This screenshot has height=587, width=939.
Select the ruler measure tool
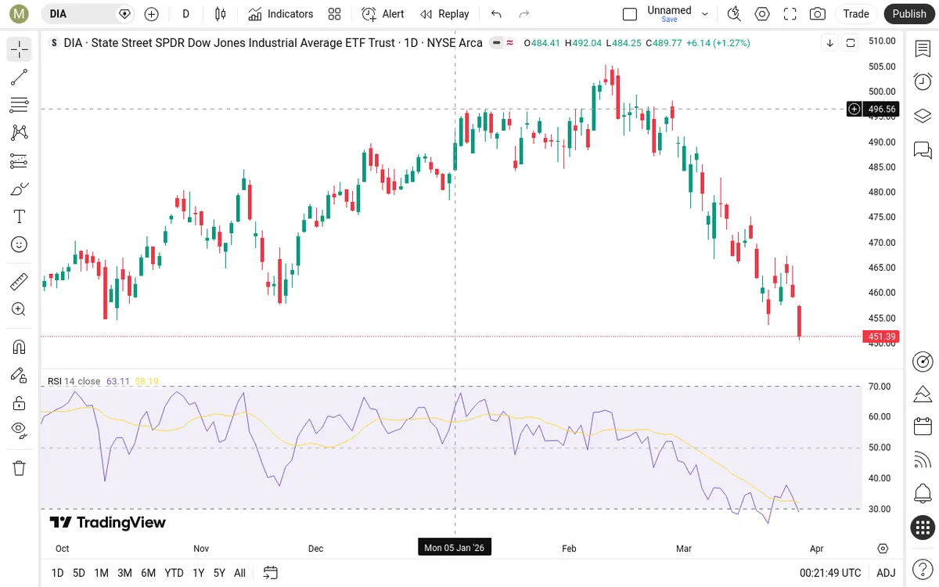[x=20, y=281]
